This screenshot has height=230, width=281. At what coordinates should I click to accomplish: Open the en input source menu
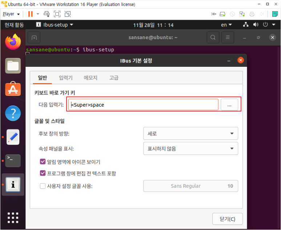tap(226, 25)
